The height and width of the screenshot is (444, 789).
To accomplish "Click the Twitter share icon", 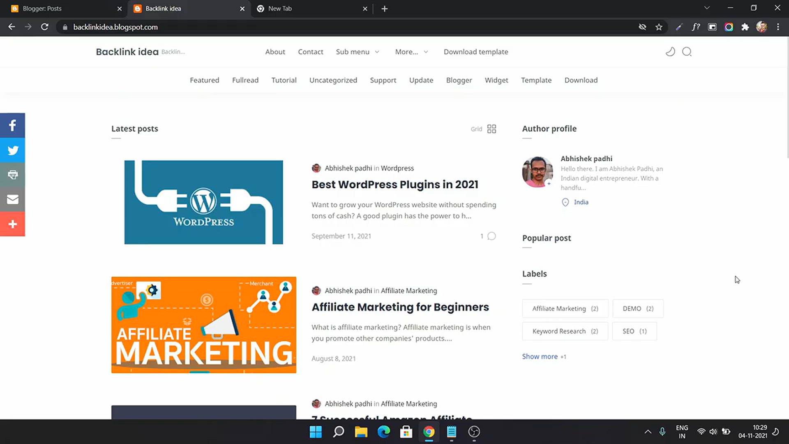I will (12, 150).
